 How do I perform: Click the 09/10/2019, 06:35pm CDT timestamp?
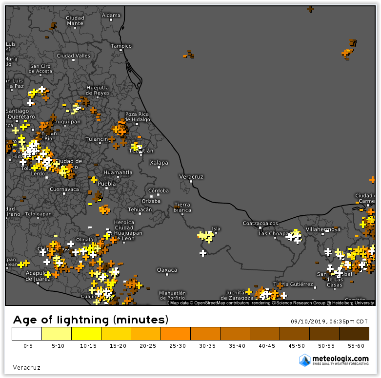[x=329, y=321]
